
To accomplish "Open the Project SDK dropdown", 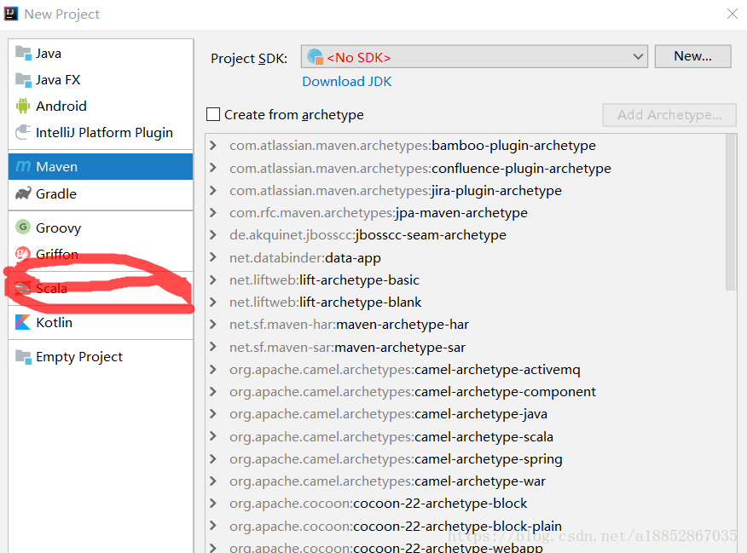I will (474, 56).
